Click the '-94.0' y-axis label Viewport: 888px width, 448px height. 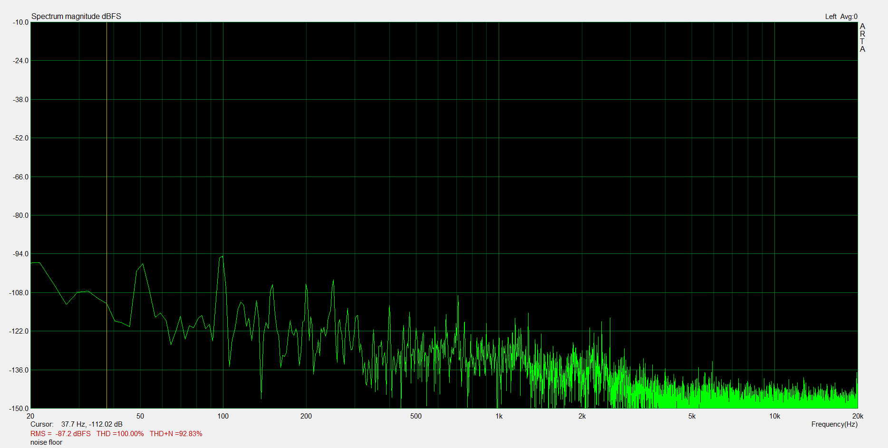(20, 254)
